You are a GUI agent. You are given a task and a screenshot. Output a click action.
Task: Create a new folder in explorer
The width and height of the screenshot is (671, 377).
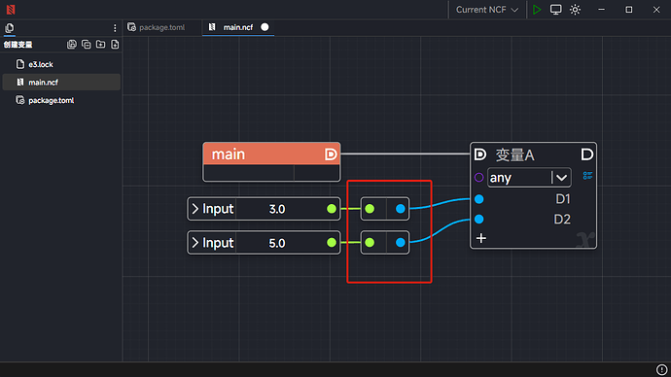pos(100,44)
